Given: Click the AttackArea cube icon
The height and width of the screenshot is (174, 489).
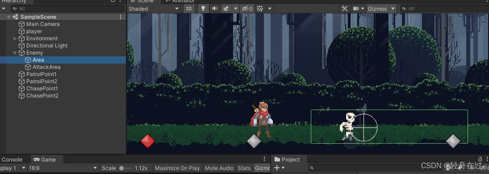Looking at the screenshot, I should pos(28,67).
